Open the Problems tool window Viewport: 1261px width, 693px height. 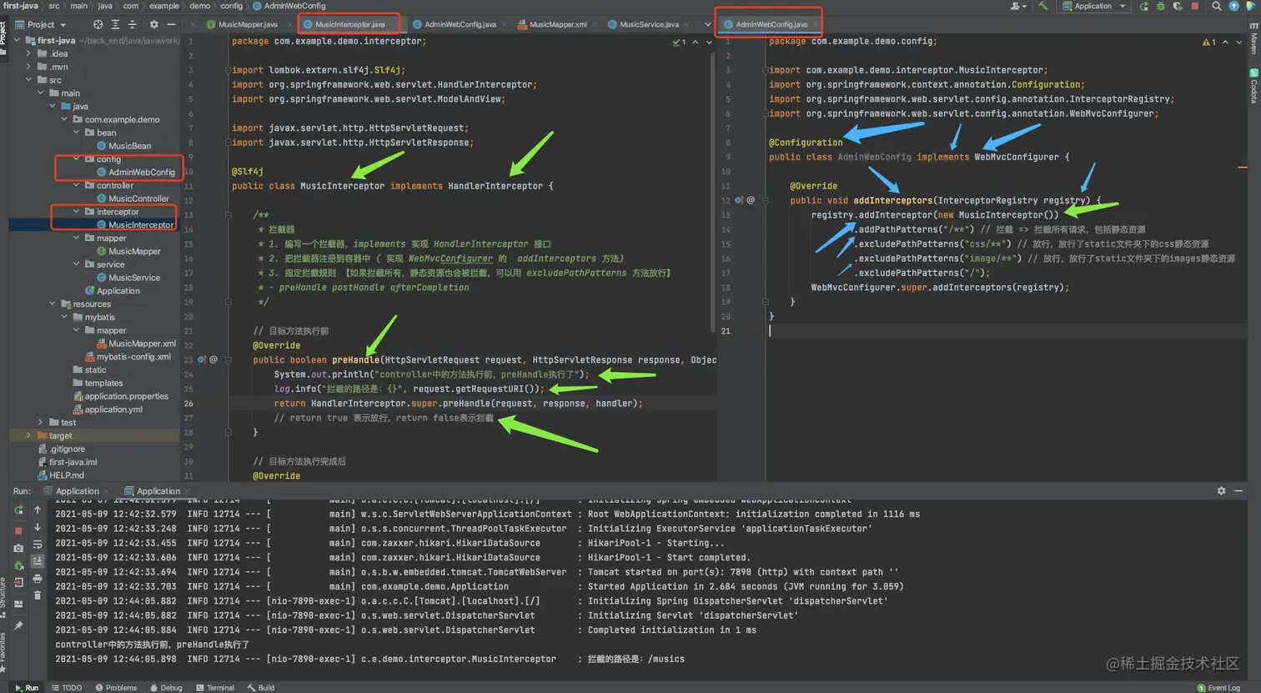(116, 688)
